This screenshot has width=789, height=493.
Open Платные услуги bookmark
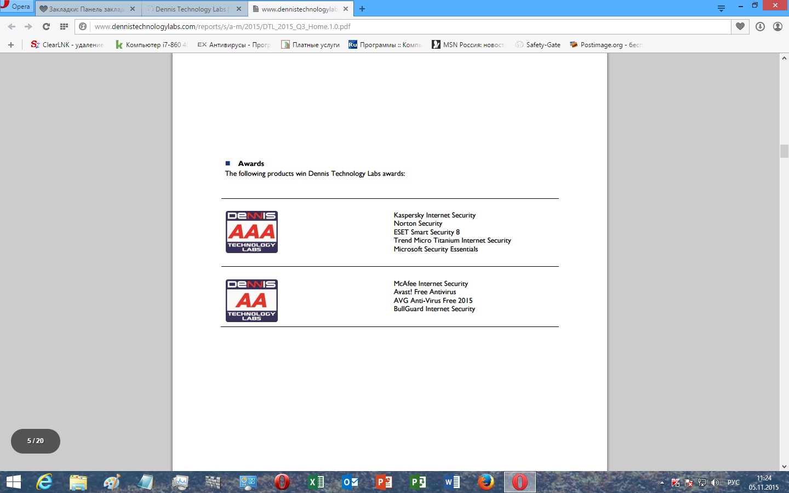(x=311, y=45)
